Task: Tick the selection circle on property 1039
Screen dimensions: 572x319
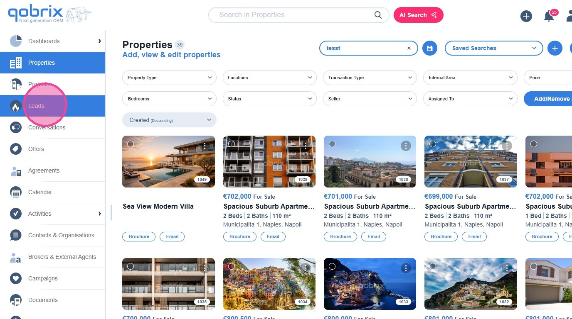Action: tap(232, 144)
